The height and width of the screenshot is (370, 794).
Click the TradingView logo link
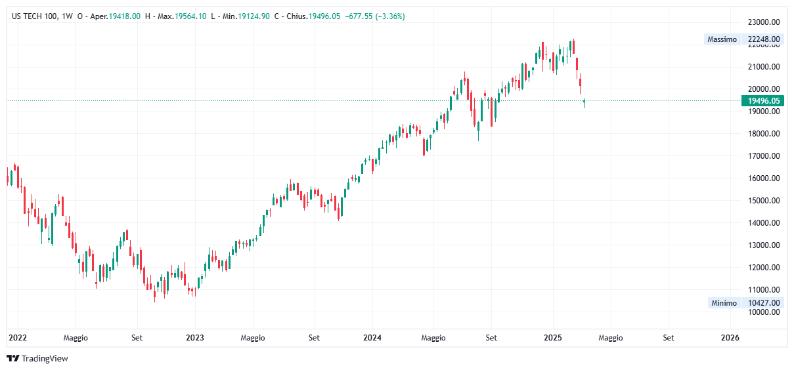(37, 358)
